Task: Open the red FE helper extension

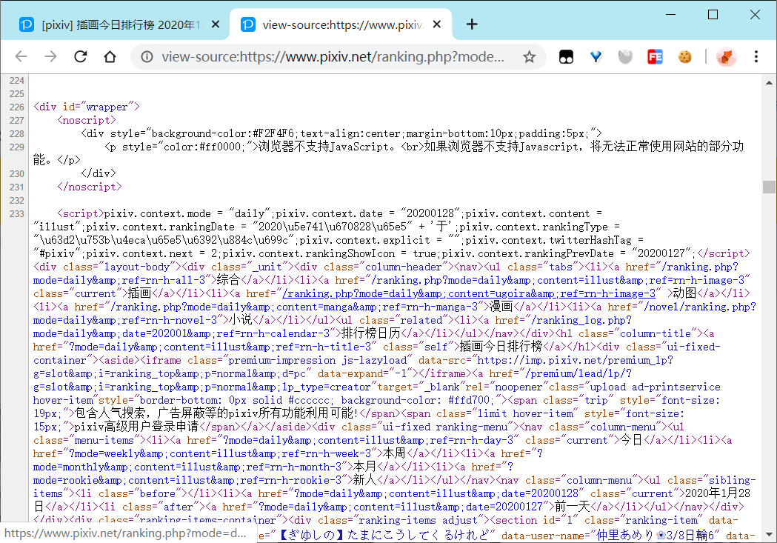Action: pos(655,57)
